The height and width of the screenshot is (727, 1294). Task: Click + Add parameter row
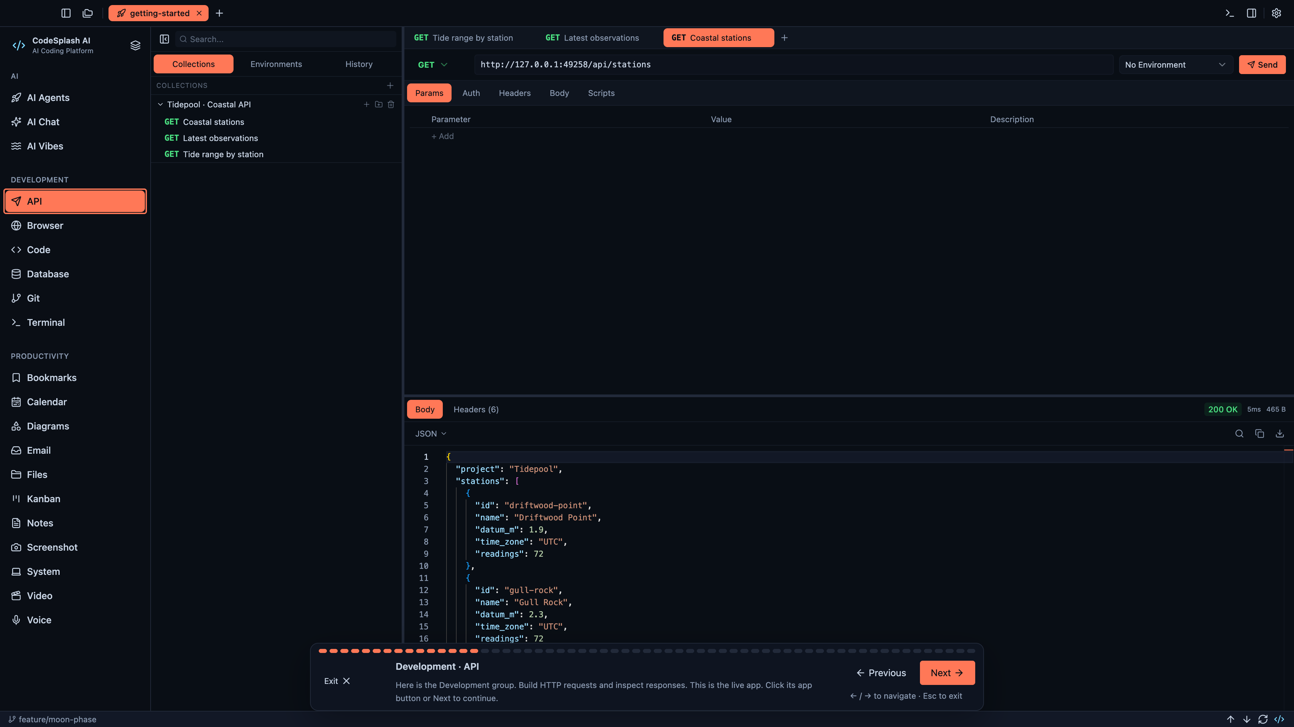point(442,136)
